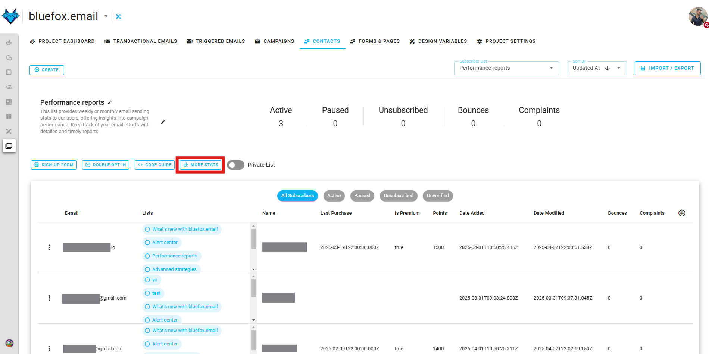Edit the list description pencil icon
Viewport: 709px width, 354px height.
click(163, 122)
